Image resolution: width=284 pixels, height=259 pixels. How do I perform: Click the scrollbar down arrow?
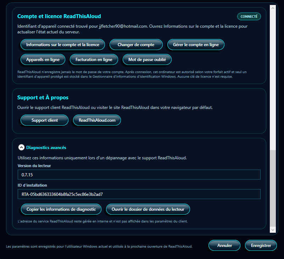(273, 230)
